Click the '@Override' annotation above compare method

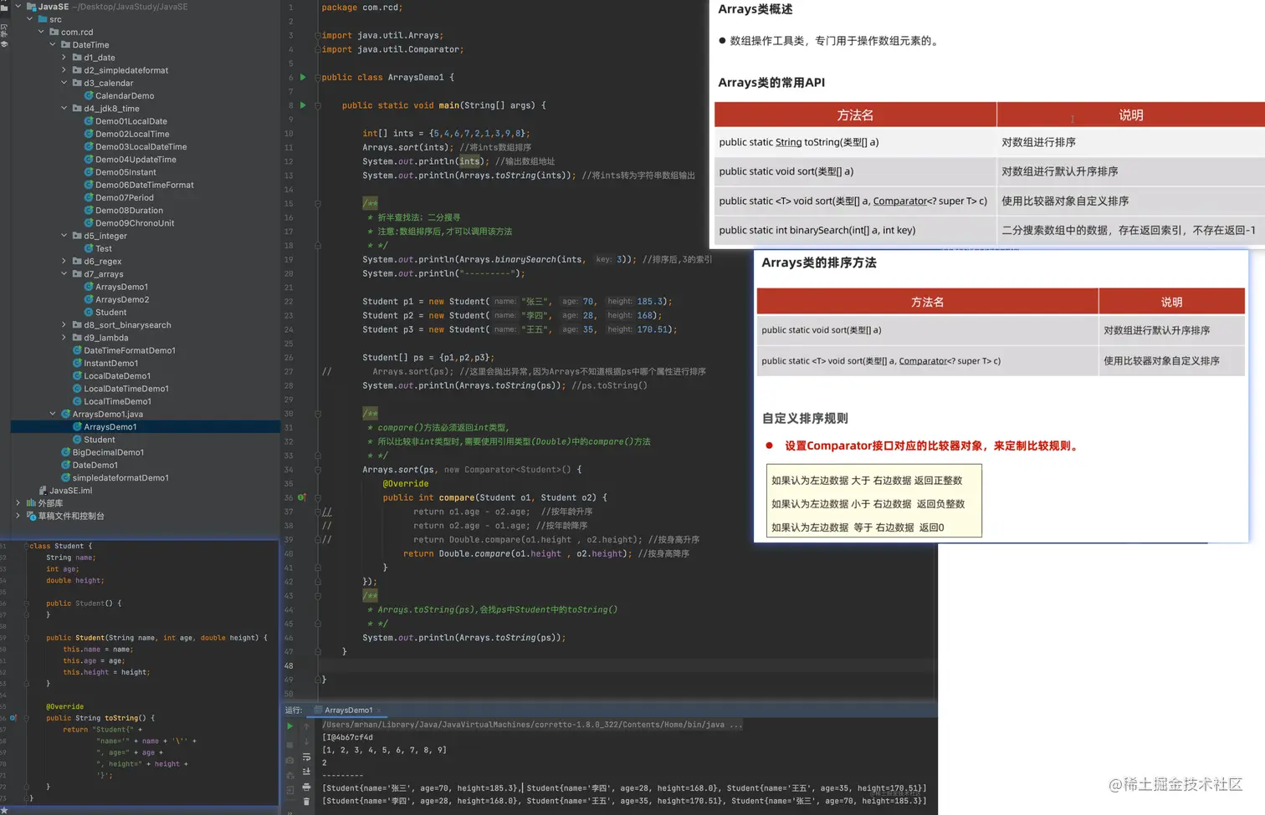click(406, 484)
